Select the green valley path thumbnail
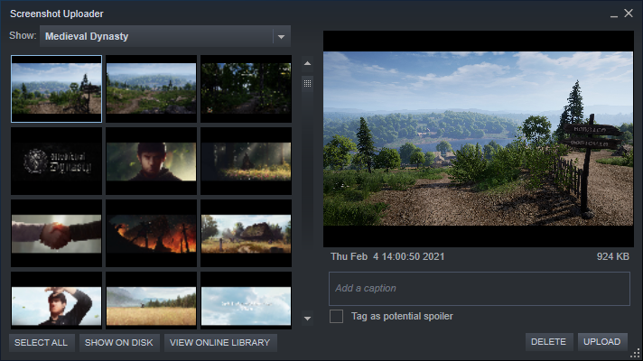 (x=152, y=89)
